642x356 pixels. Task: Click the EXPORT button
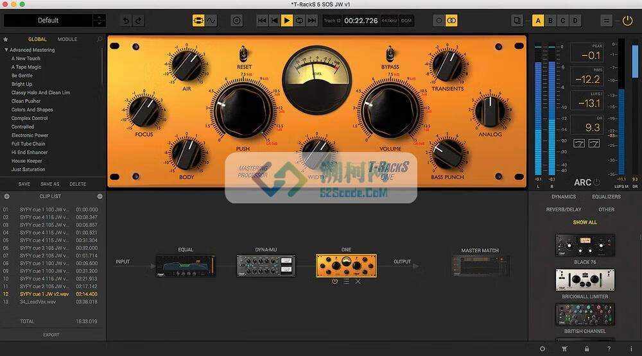coord(51,335)
